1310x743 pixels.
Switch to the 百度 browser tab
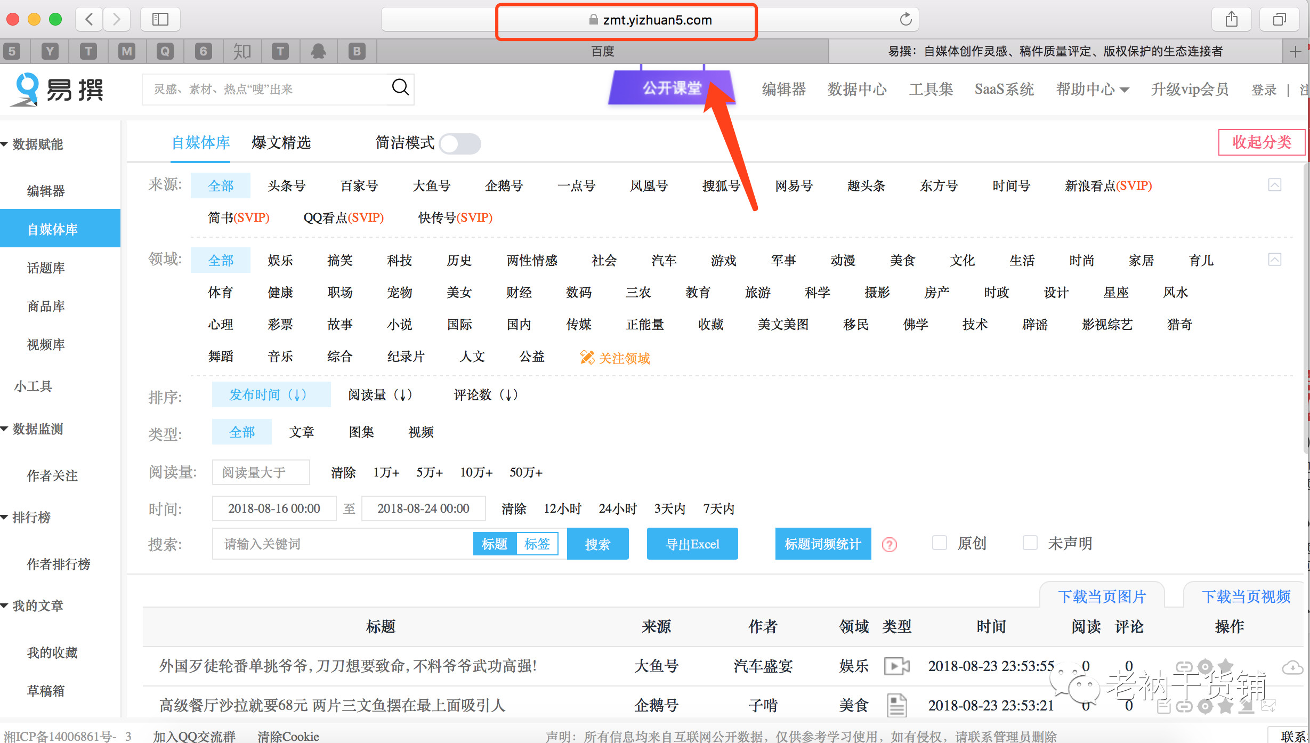(x=603, y=52)
